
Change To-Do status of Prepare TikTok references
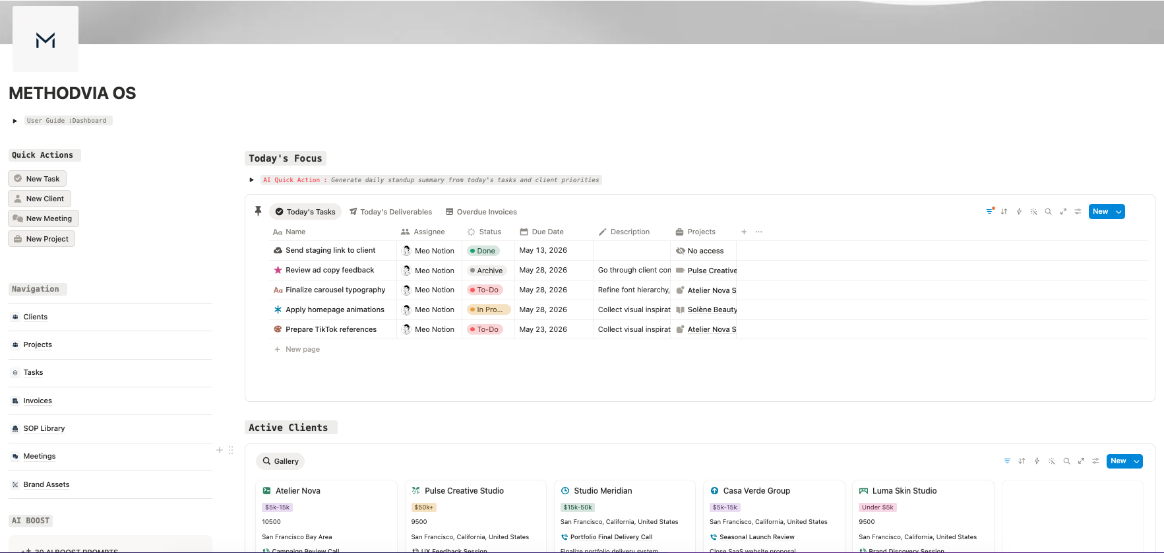[485, 329]
